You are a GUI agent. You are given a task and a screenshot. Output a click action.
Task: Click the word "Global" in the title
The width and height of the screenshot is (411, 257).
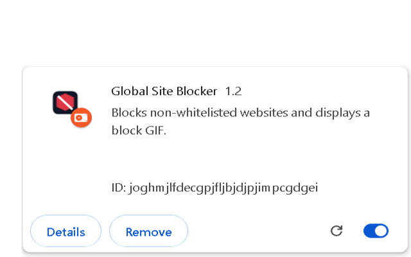pyautogui.click(x=130, y=91)
